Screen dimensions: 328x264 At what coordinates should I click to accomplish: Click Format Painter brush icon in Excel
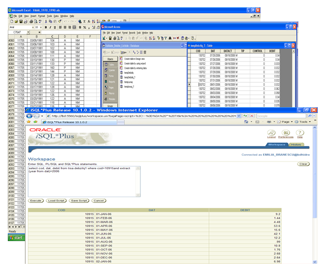[x=60, y=21]
